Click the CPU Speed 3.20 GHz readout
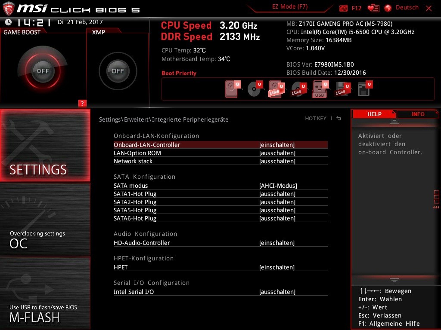 tap(209, 25)
